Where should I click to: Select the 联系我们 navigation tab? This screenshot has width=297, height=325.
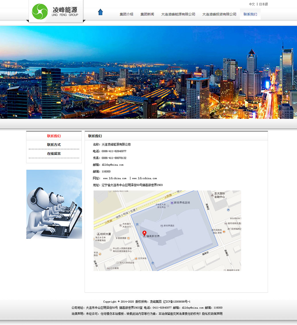250,14
